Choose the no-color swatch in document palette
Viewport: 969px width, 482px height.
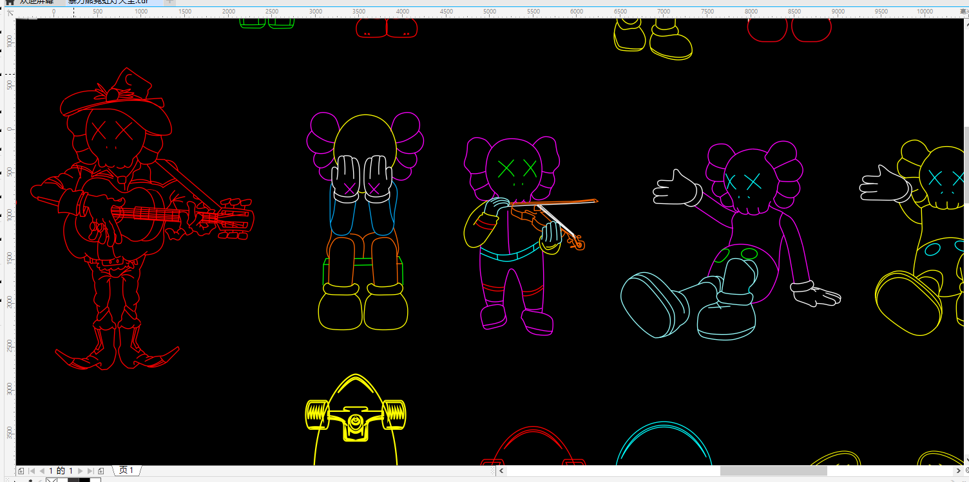(52, 479)
